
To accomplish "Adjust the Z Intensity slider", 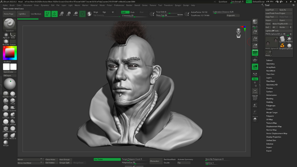I will 134,15.
